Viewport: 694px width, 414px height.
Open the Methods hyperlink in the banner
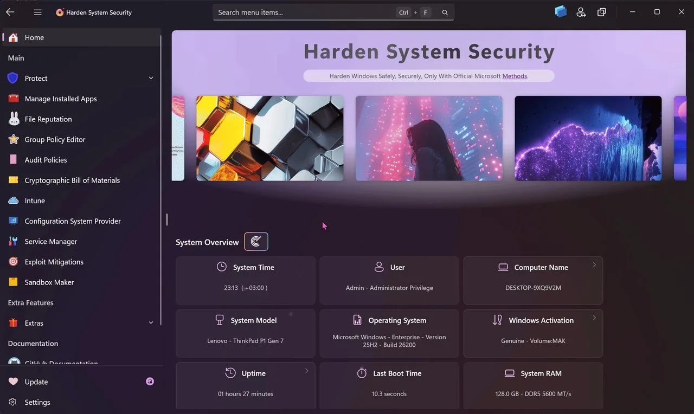click(x=515, y=76)
